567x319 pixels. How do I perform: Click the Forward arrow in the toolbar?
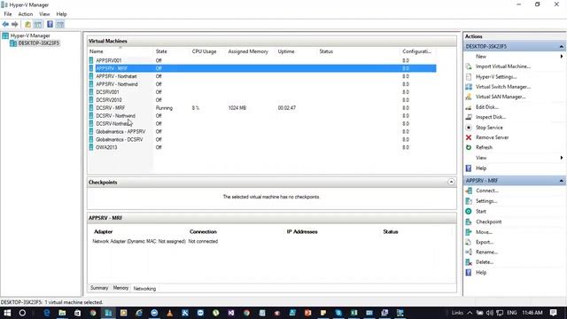pyautogui.click(x=15, y=24)
